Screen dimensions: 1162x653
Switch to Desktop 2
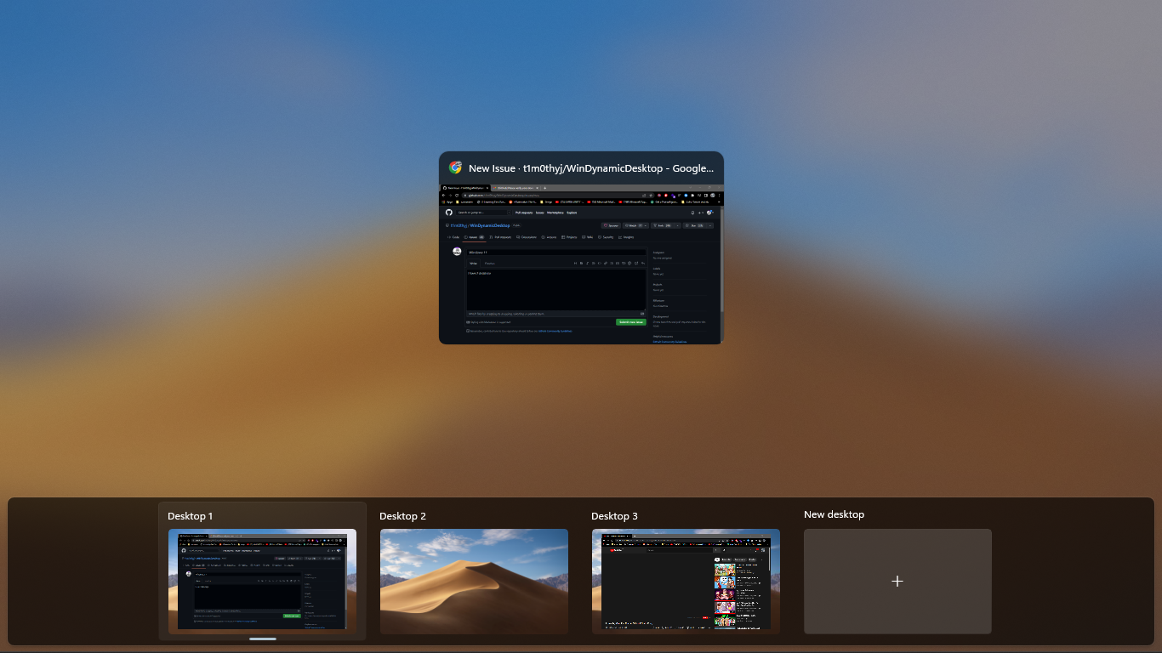tap(474, 582)
